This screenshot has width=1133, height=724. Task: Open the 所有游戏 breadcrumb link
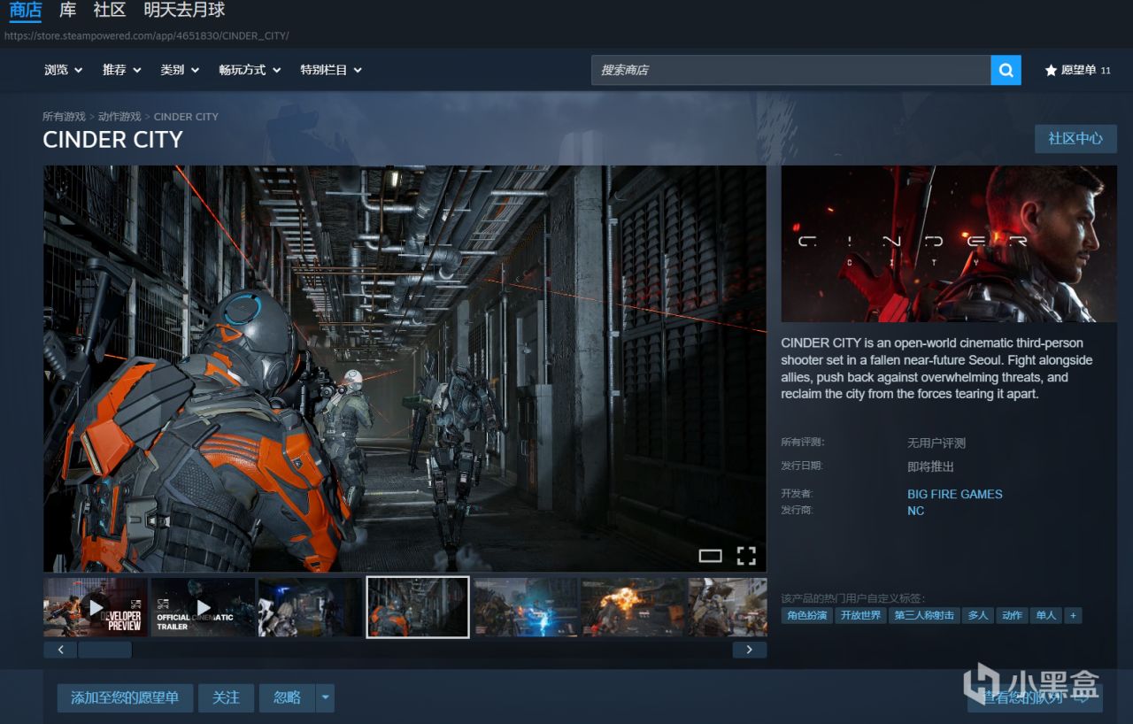64,117
